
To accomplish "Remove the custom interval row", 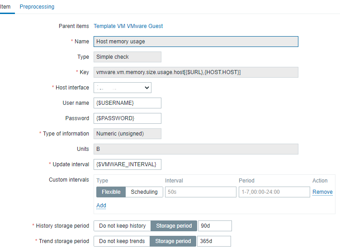I will click(322, 192).
